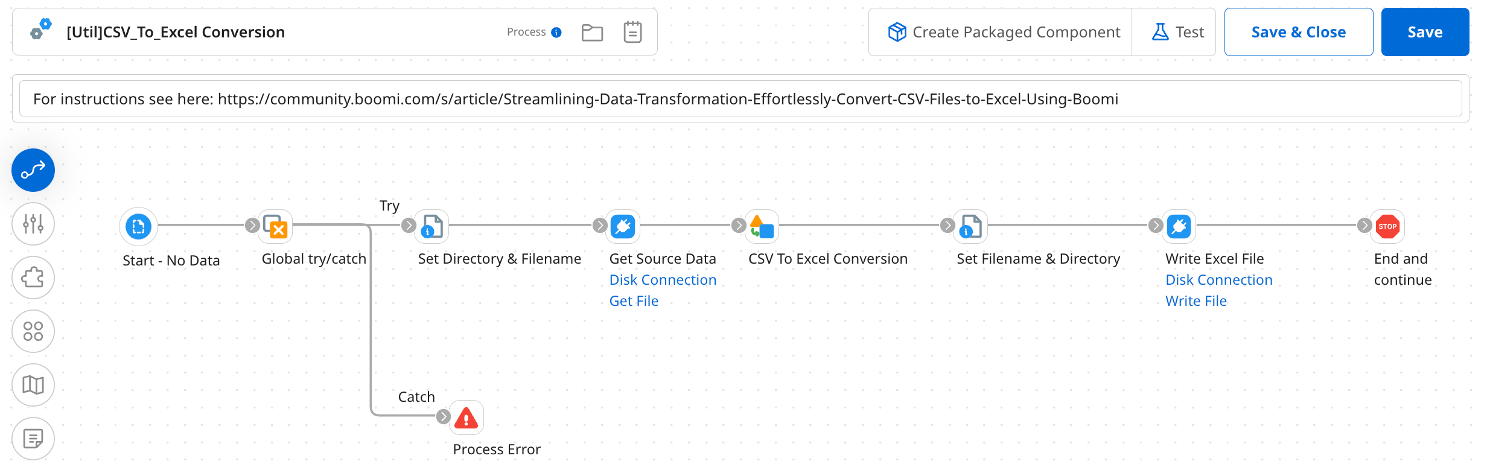Open the Global try/catch step
Viewport: 1487px width, 473px height.
click(276, 226)
